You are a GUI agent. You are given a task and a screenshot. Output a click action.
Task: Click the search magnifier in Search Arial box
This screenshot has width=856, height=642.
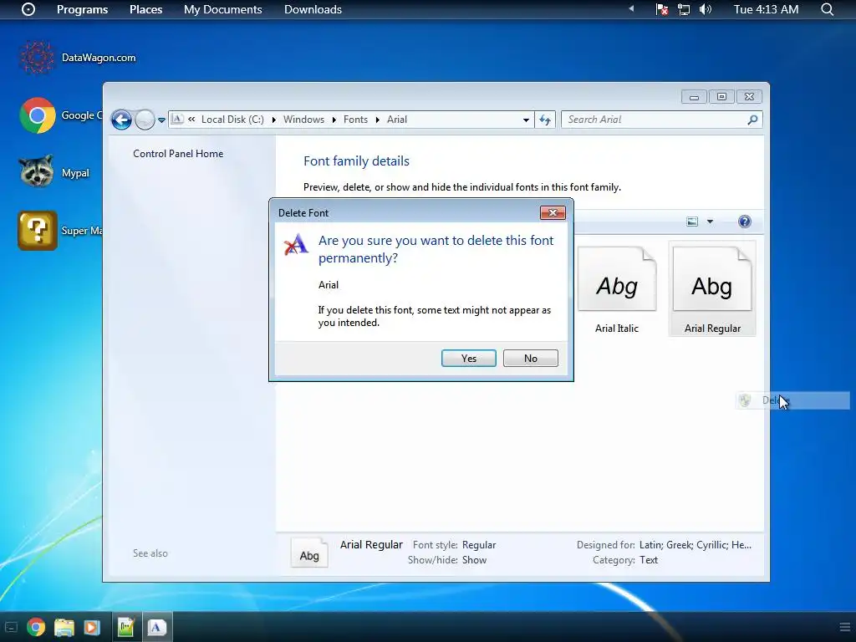[752, 120]
